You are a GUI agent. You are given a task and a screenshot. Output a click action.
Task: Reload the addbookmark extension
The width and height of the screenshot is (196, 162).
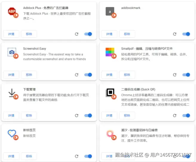click(175, 34)
